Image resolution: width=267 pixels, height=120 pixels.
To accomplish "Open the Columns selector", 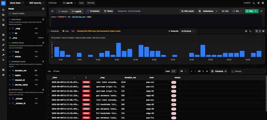I will (219, 71).
